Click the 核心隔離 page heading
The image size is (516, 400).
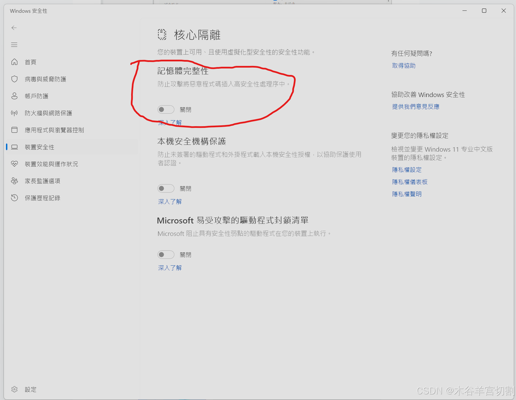197,35
